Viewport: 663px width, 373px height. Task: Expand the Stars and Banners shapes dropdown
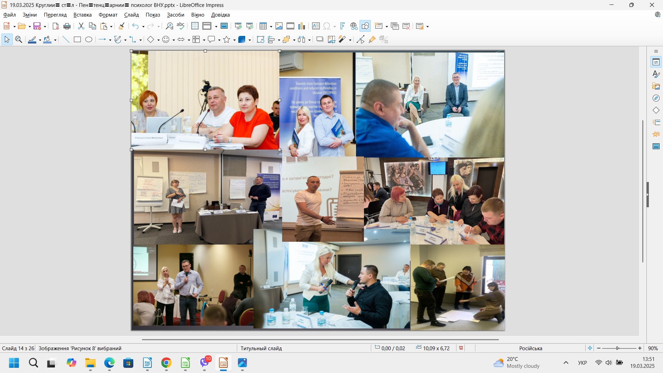pyautogui.click(x=234, y=40)
